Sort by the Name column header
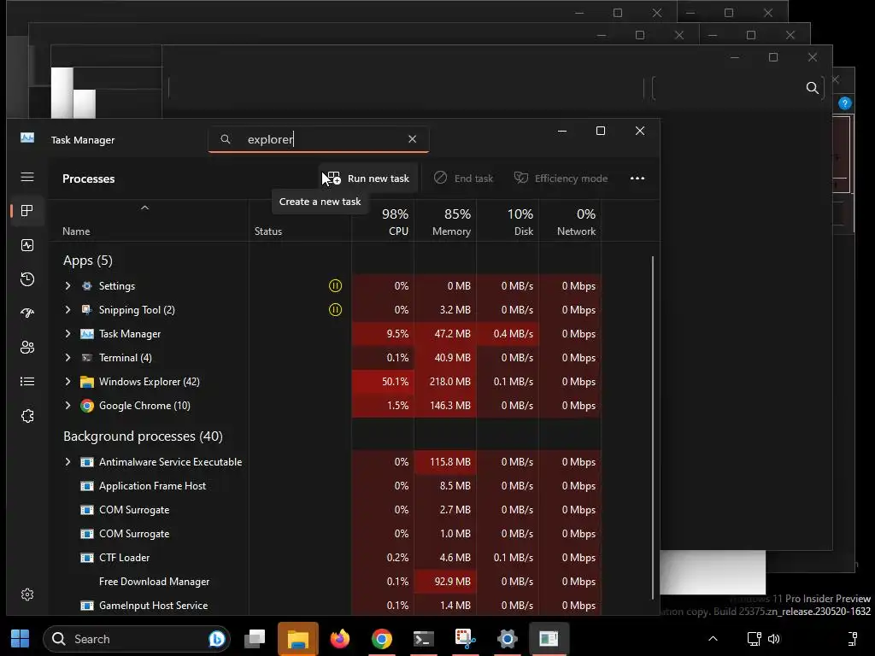875x656 pixels. click(x=76, y=231)
